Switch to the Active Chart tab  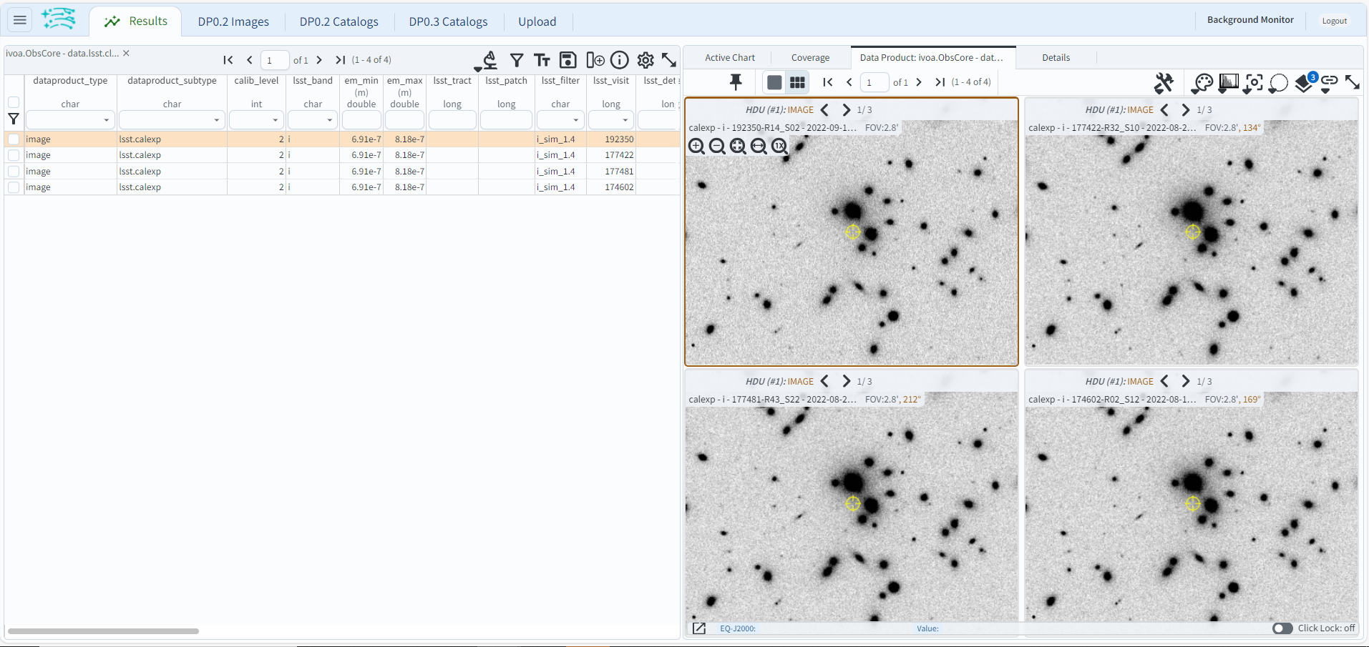tap(730, 58)
